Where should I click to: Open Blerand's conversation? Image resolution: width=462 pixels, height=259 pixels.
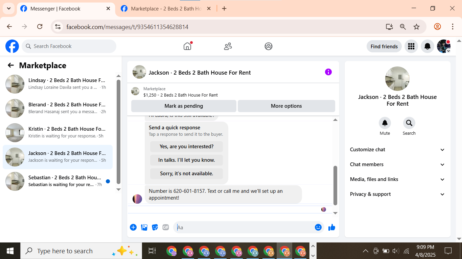[57, 108]
